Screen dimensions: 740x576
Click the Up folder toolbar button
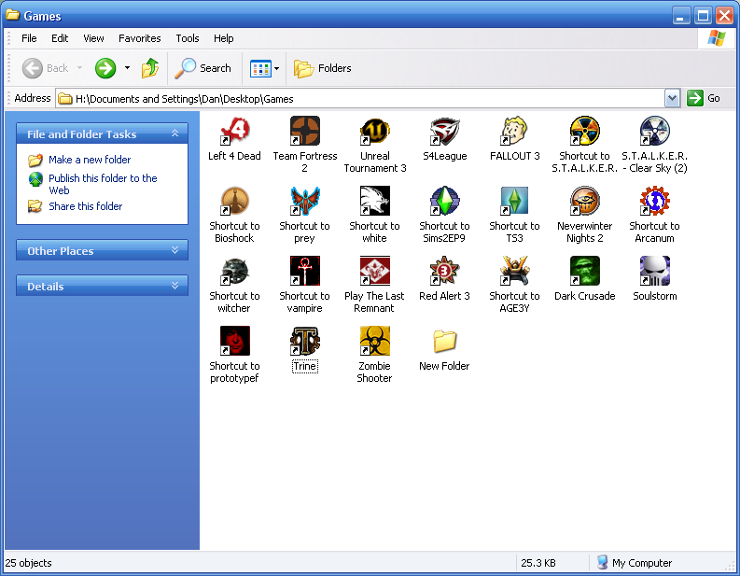pos(150,68)
